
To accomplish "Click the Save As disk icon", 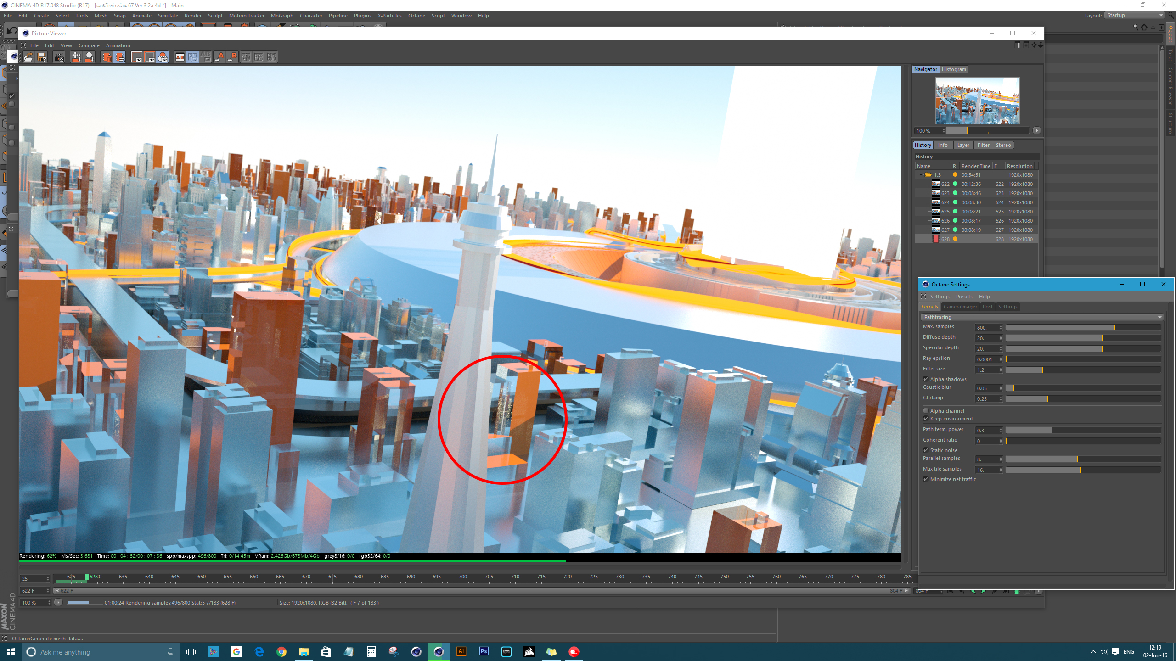I will click(x=42, y=57).
